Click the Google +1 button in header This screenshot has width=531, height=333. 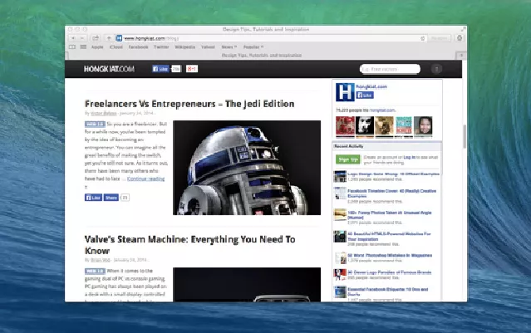tap(191, 68)
